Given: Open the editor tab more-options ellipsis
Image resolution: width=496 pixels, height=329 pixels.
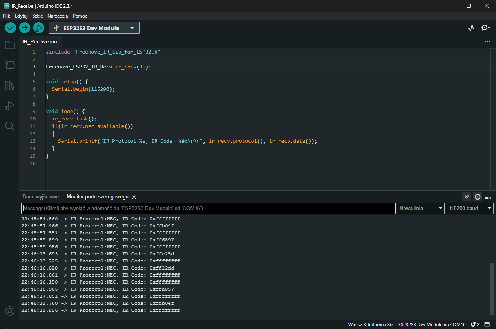Looking at the screenshot, I should (x=487, y=41).
